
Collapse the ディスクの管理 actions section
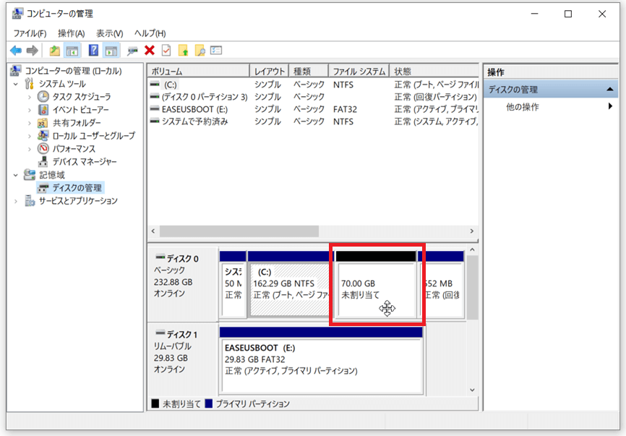pyautogui.click(x=611, y=90)
